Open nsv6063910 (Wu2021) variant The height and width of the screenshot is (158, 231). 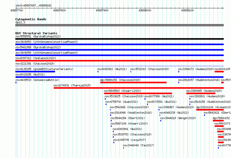112,69
